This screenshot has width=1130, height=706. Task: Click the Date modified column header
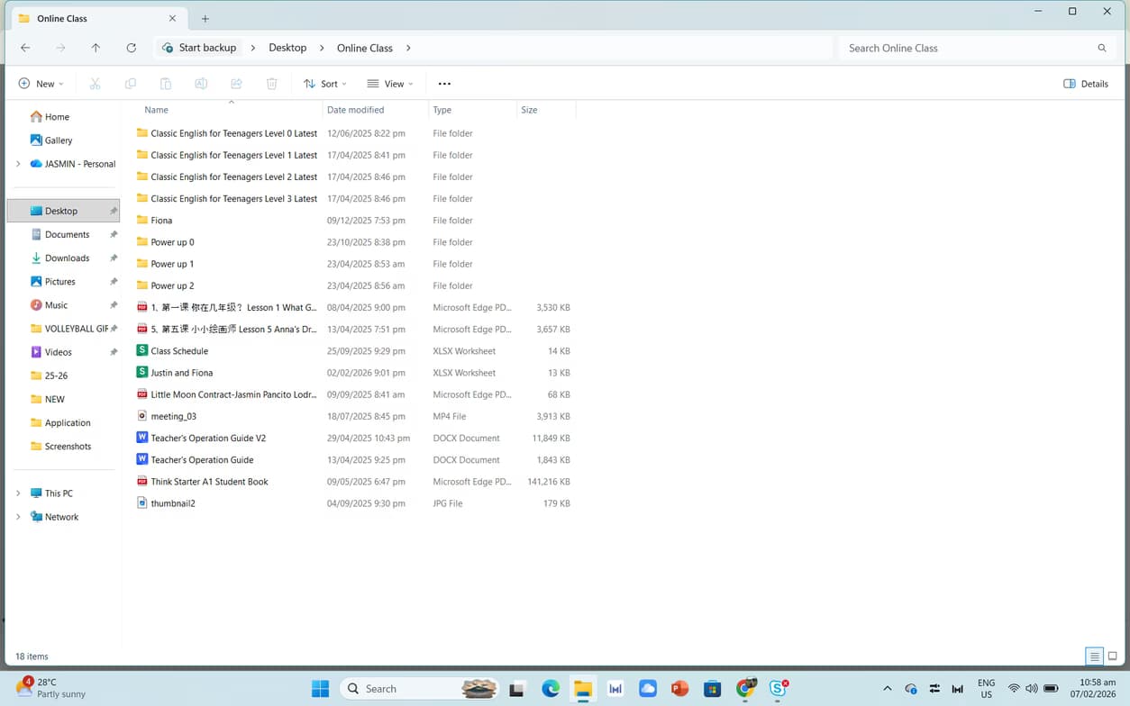point(355,110)
